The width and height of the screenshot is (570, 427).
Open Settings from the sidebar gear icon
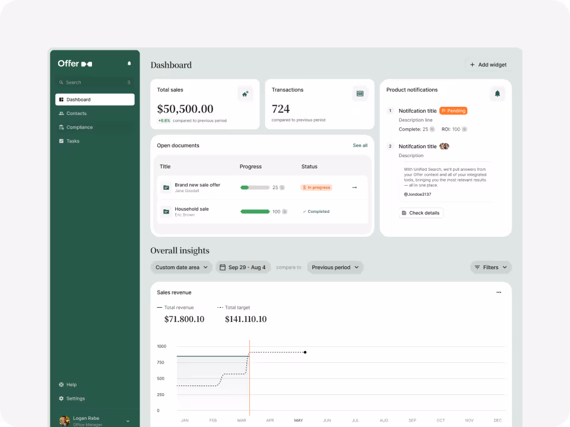click(x=62, y=399)
